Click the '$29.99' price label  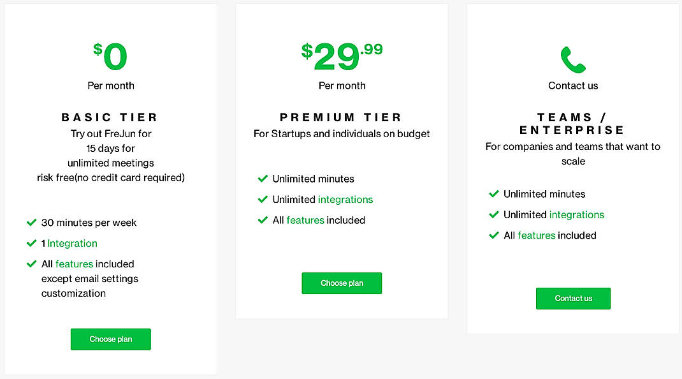point(342,53)
